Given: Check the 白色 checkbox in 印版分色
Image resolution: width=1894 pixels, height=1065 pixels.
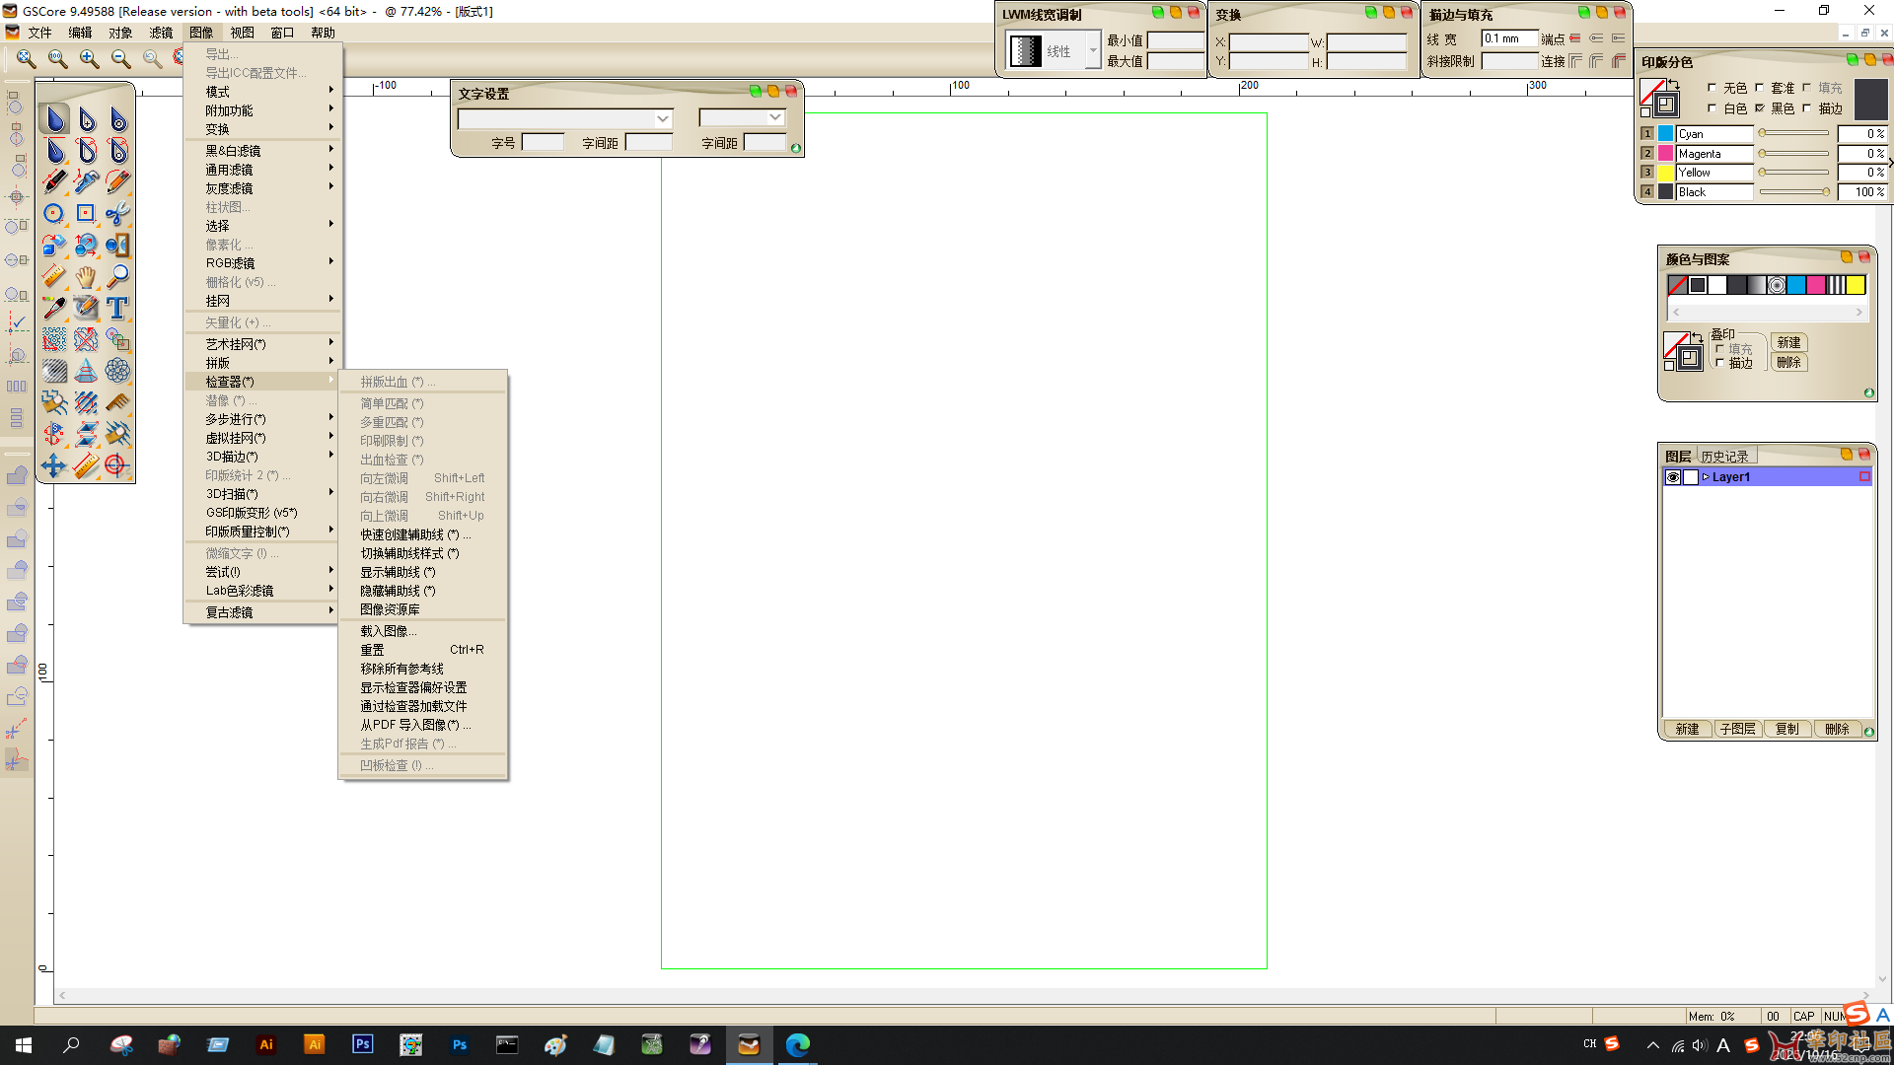Looking at the screenshot, I should point(1712,108).
